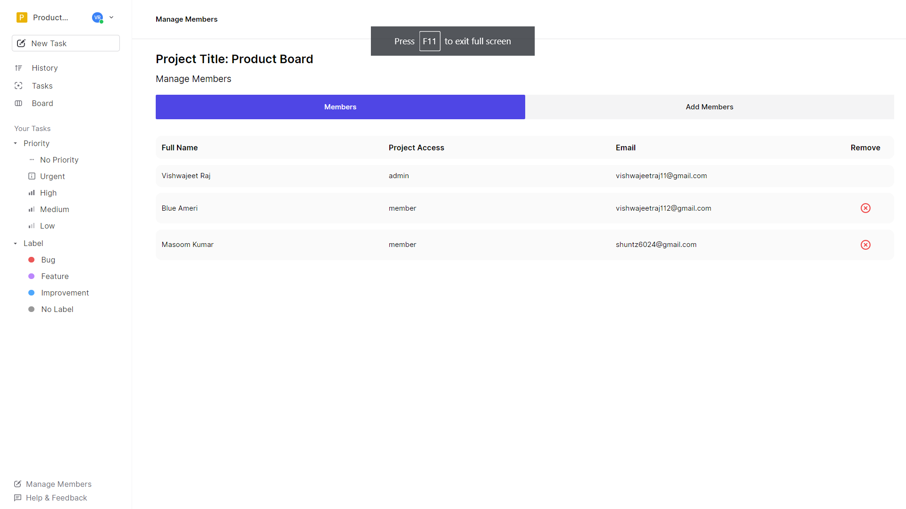This screenshot has height=509, width=906.
Task: Open Help & Feedback section
Action: pyautogui.click(x=57, y=498)
